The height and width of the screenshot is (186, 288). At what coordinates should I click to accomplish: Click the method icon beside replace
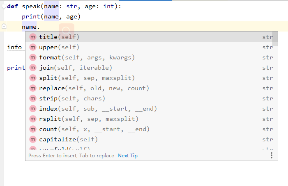[33, 88]
